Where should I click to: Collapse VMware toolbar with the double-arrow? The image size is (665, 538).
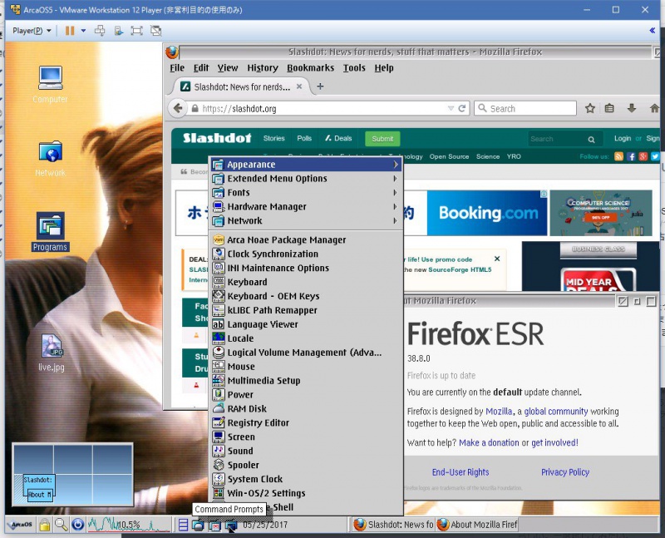click(652, 31)
